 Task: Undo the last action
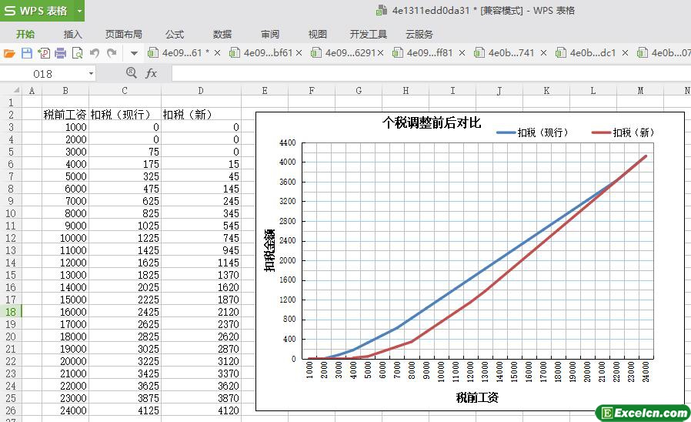95,53
